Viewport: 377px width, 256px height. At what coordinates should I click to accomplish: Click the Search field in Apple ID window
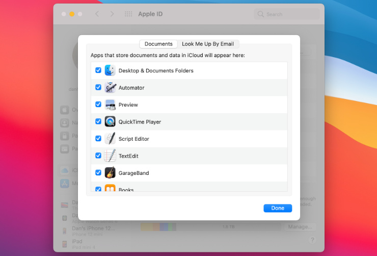(287, 14)
